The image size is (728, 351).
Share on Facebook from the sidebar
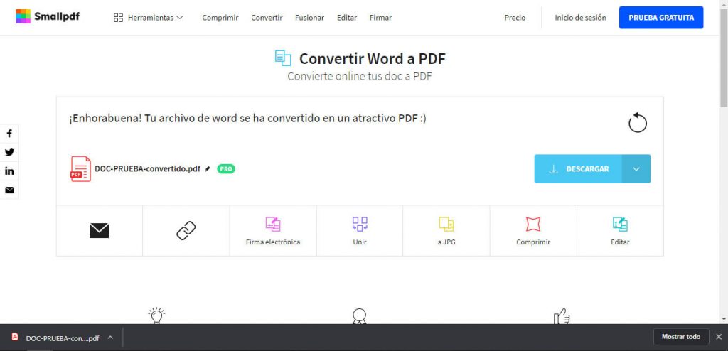point(9,134)
